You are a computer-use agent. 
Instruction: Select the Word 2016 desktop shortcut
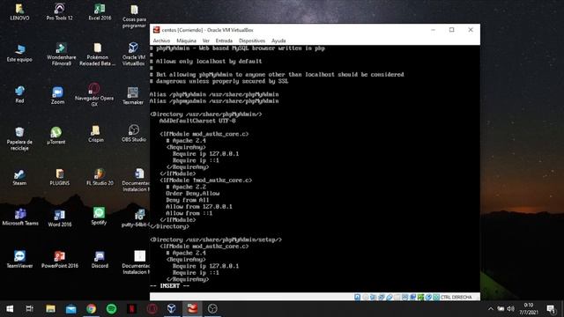60,218
